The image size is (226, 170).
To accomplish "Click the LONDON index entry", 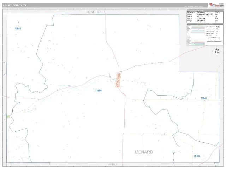I will [201, 18].
